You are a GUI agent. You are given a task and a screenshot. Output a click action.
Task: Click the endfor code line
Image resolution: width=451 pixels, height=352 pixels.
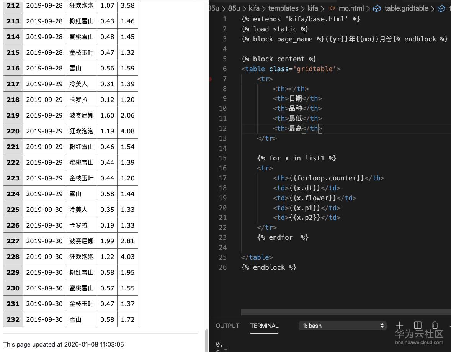coord(283,237)
